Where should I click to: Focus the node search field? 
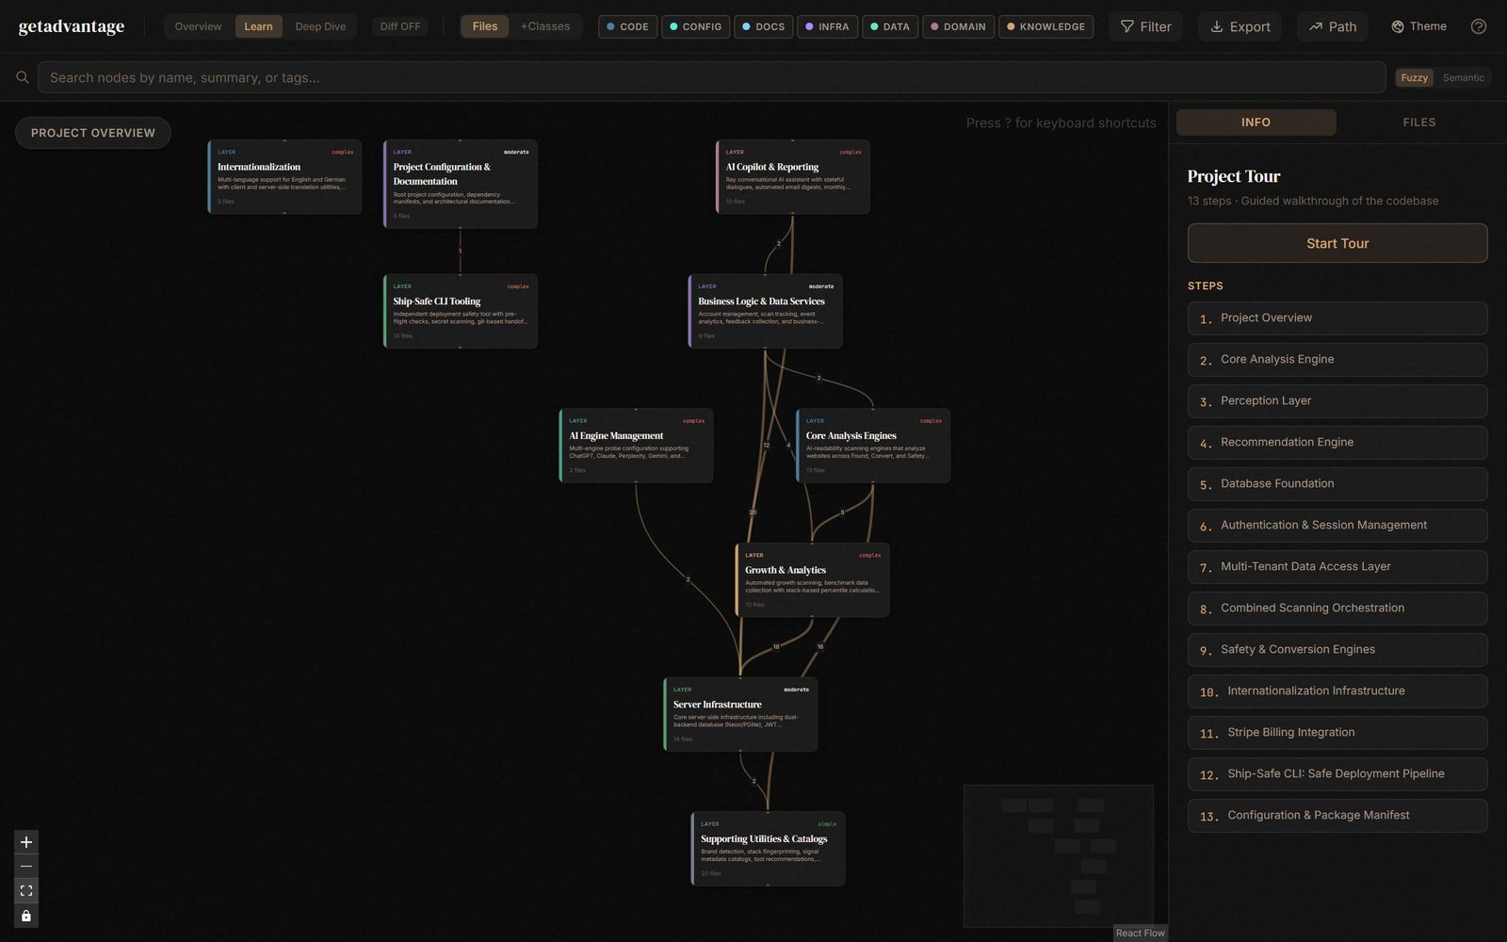click(x=711, y=77)
